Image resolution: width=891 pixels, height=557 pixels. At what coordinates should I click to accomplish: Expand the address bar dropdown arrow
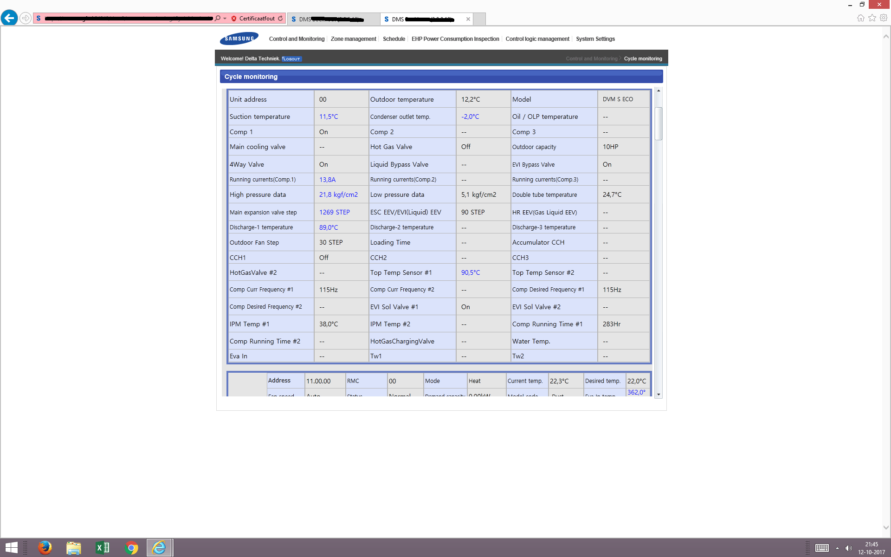225,19
